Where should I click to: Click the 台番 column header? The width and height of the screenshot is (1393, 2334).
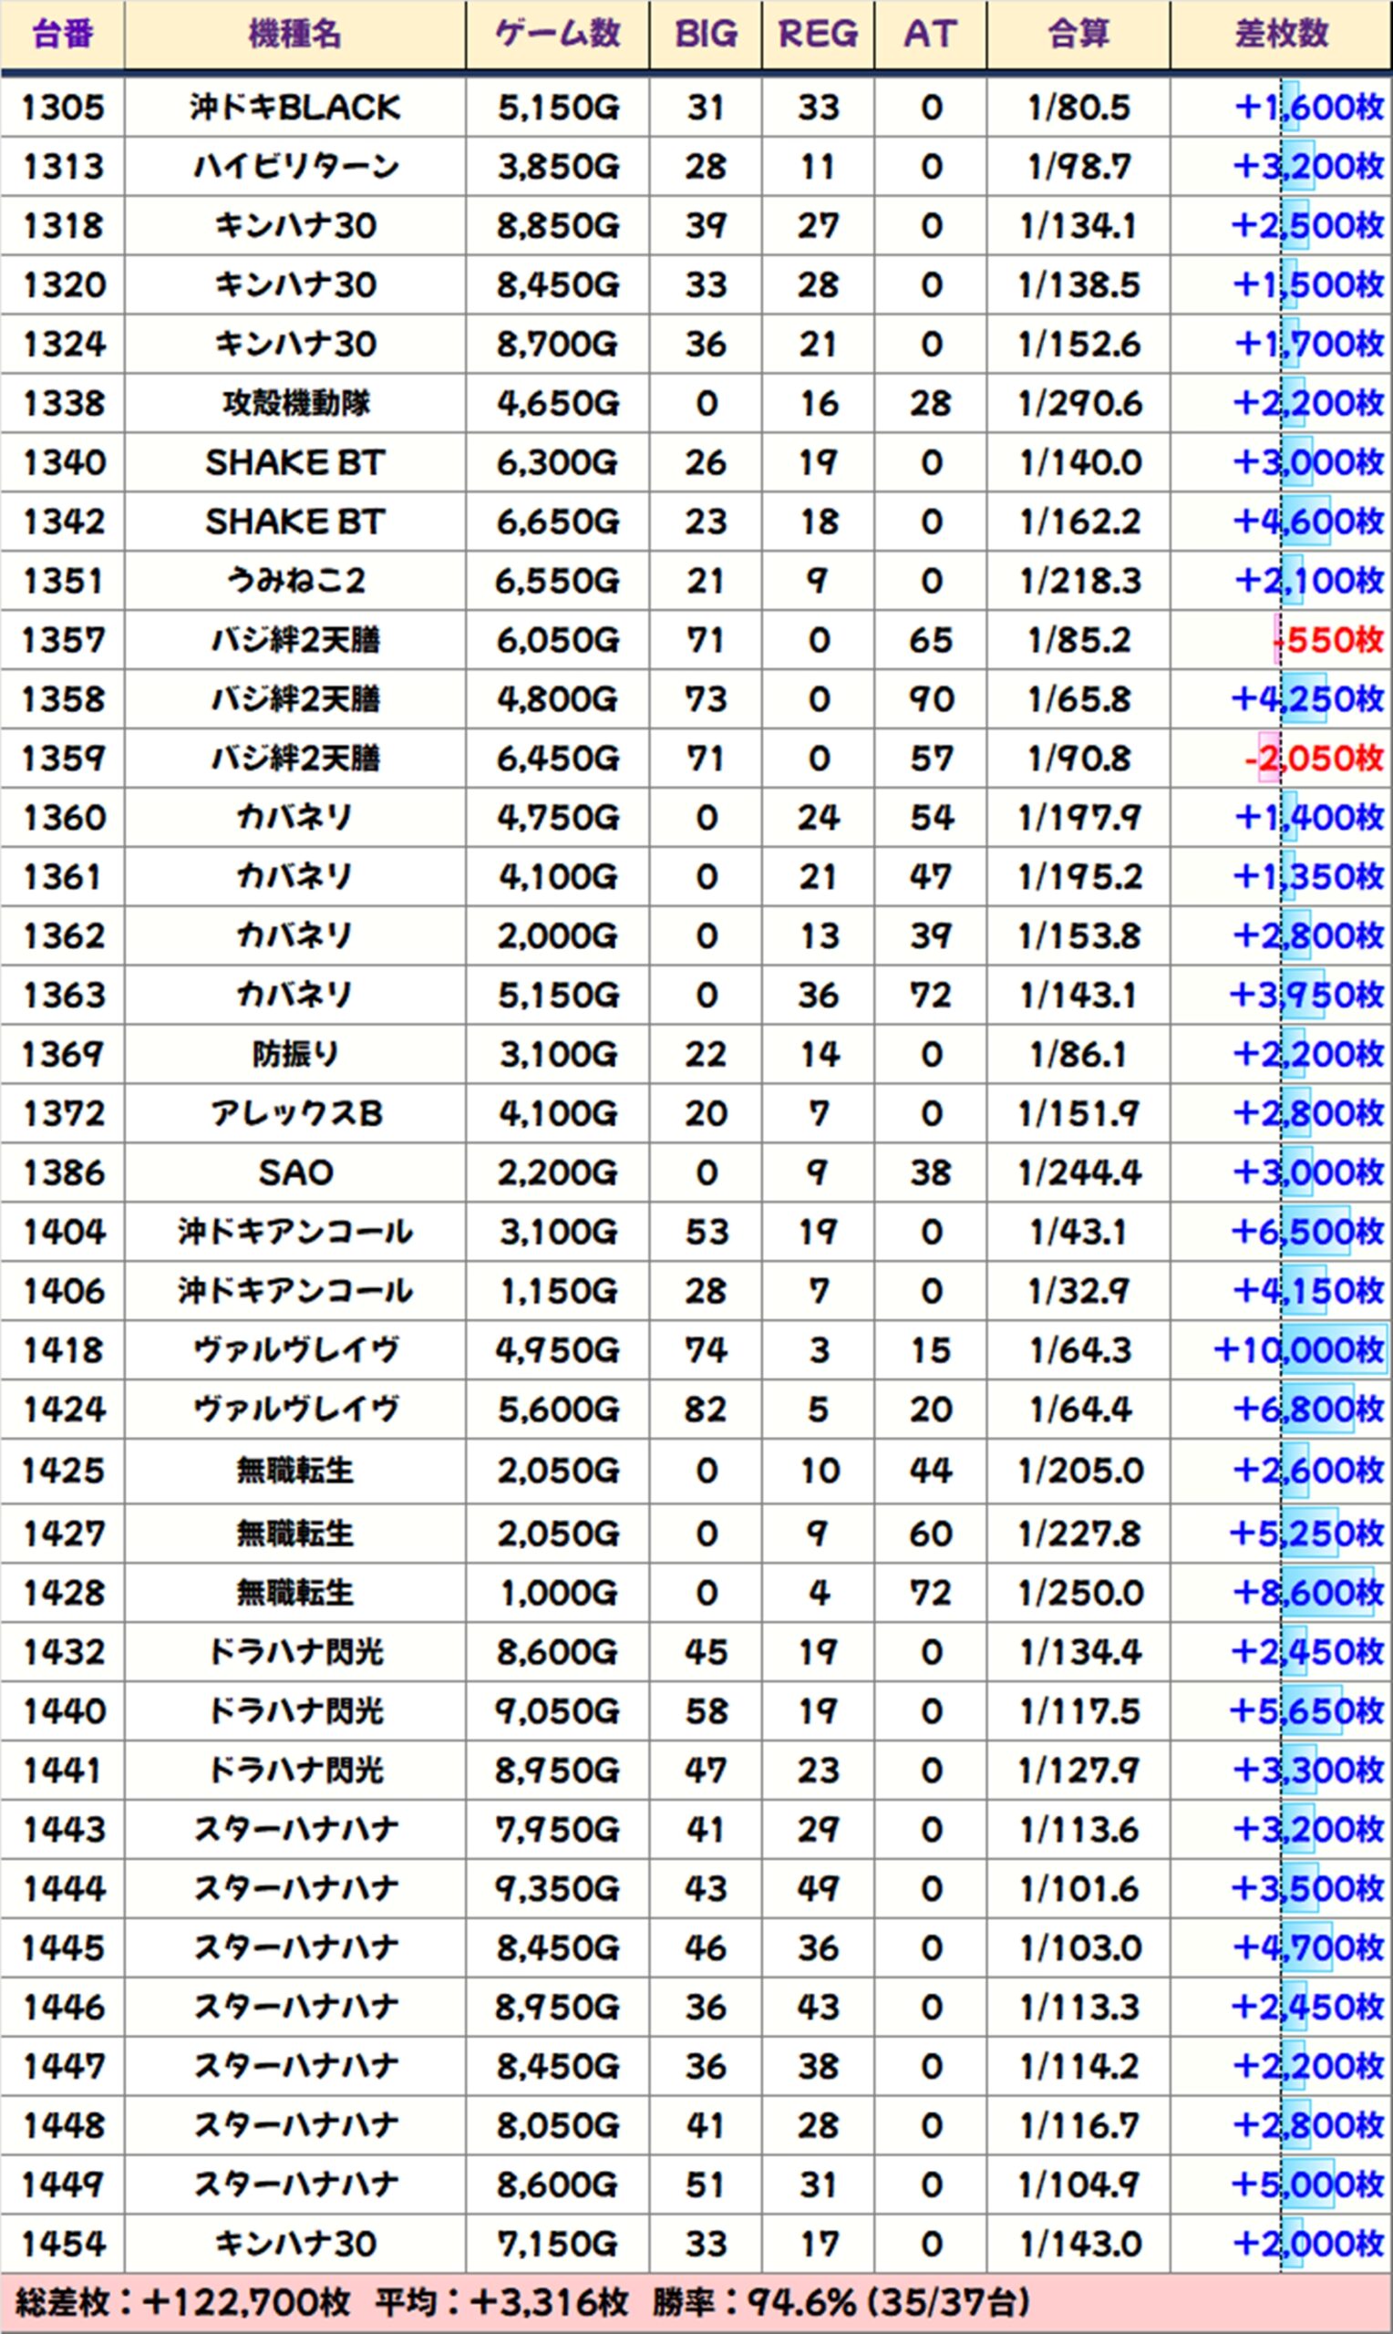tap(62, 35)
